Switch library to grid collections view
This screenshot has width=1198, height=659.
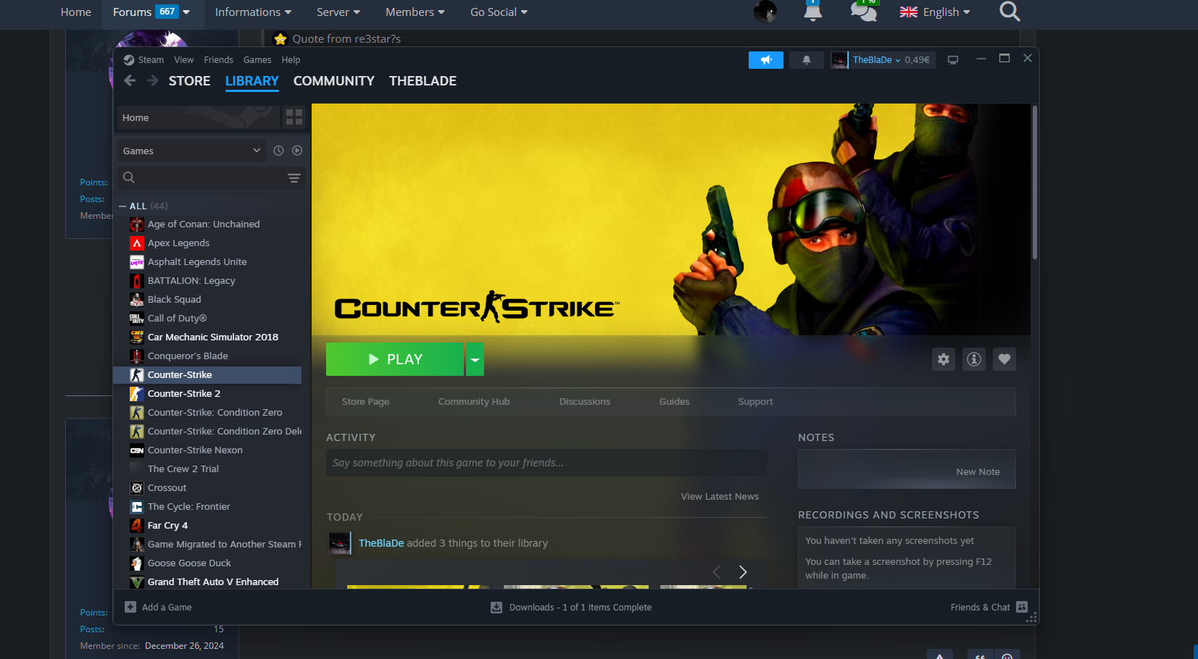[294, 117]
